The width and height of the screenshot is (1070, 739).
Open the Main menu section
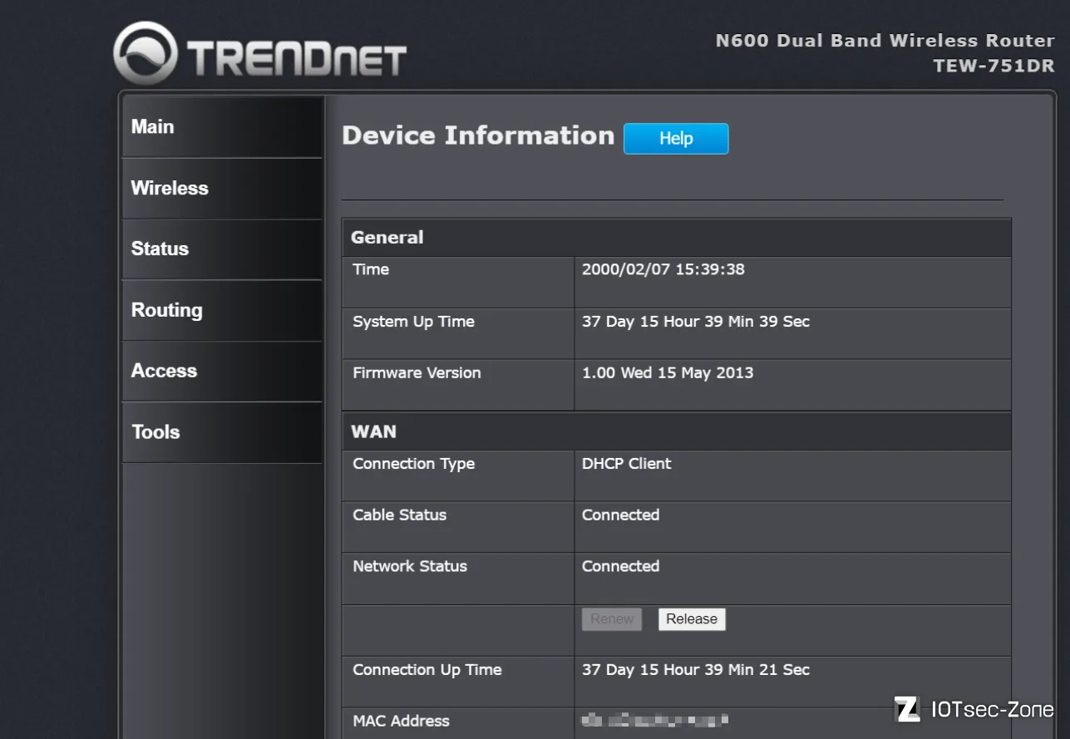point(222,126)
